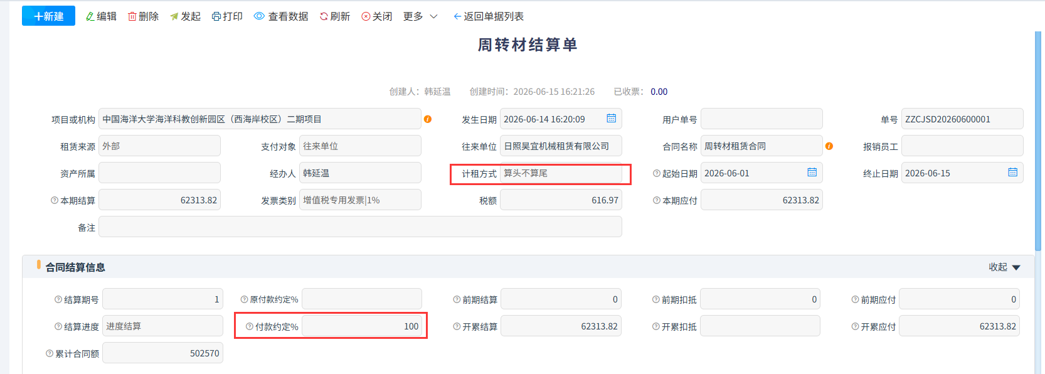Click the 备注 input field

(360, 227)
